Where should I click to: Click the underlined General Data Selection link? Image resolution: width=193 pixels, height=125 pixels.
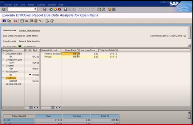pos(29,30)
